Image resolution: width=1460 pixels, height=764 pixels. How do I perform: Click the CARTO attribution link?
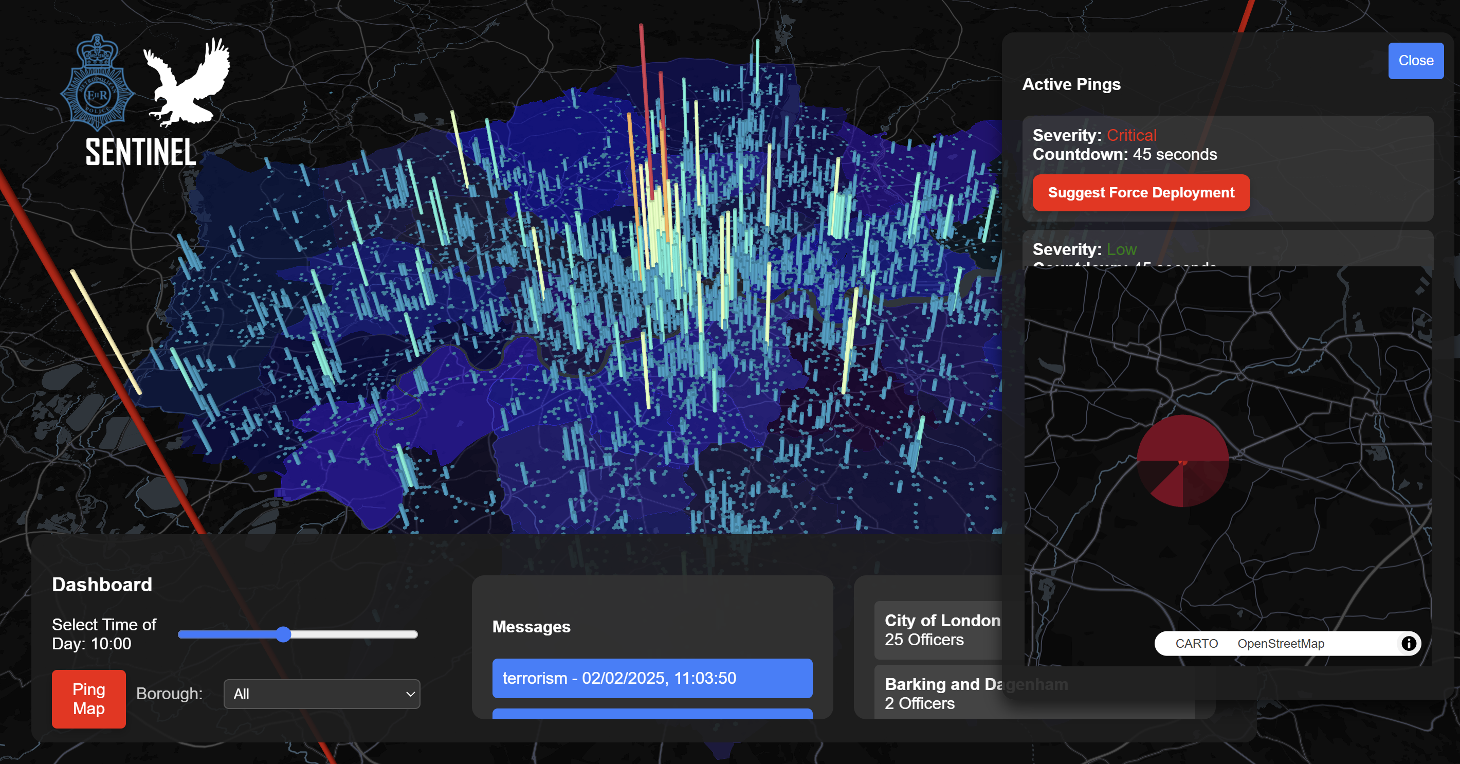click(1196, 643)
